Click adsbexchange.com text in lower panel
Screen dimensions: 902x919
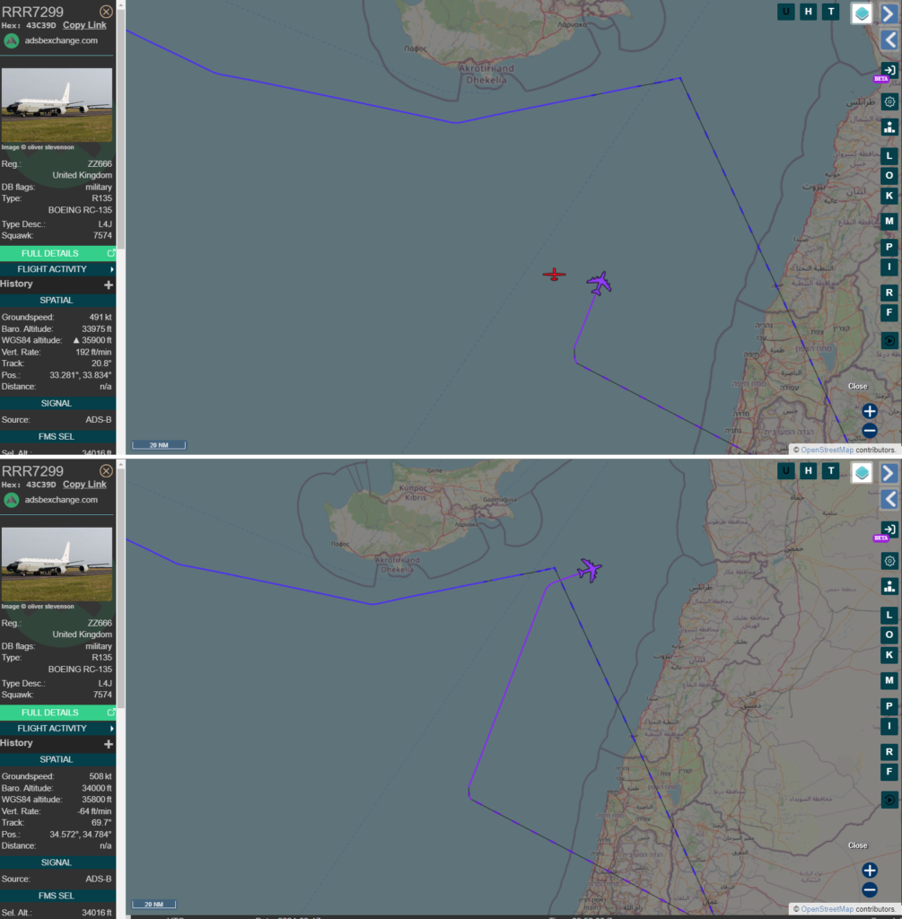(61, 500)
